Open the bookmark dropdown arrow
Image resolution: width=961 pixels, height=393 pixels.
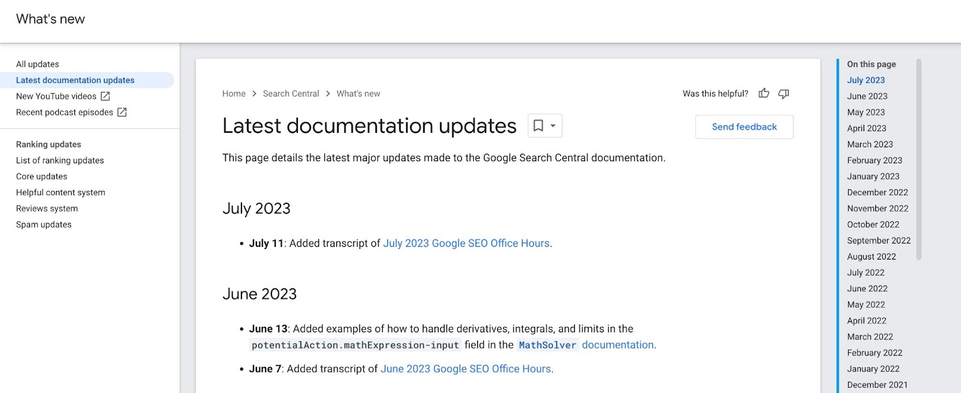(x=553, y=126)
